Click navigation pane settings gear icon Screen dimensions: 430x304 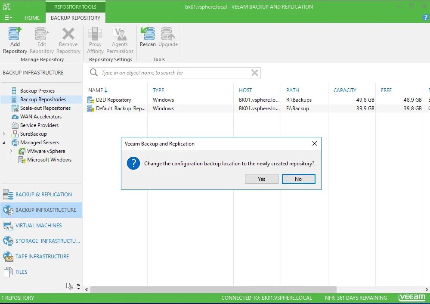tap(70, 286)
